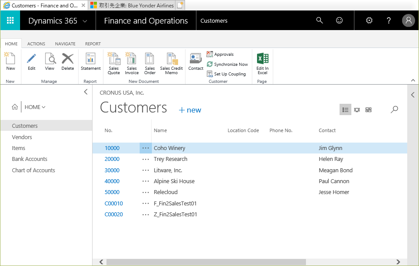The width and height of the screenshot is (419, 266).
Task: Open Bank Accounts in the navigation pane
Action: coord(29,159)
